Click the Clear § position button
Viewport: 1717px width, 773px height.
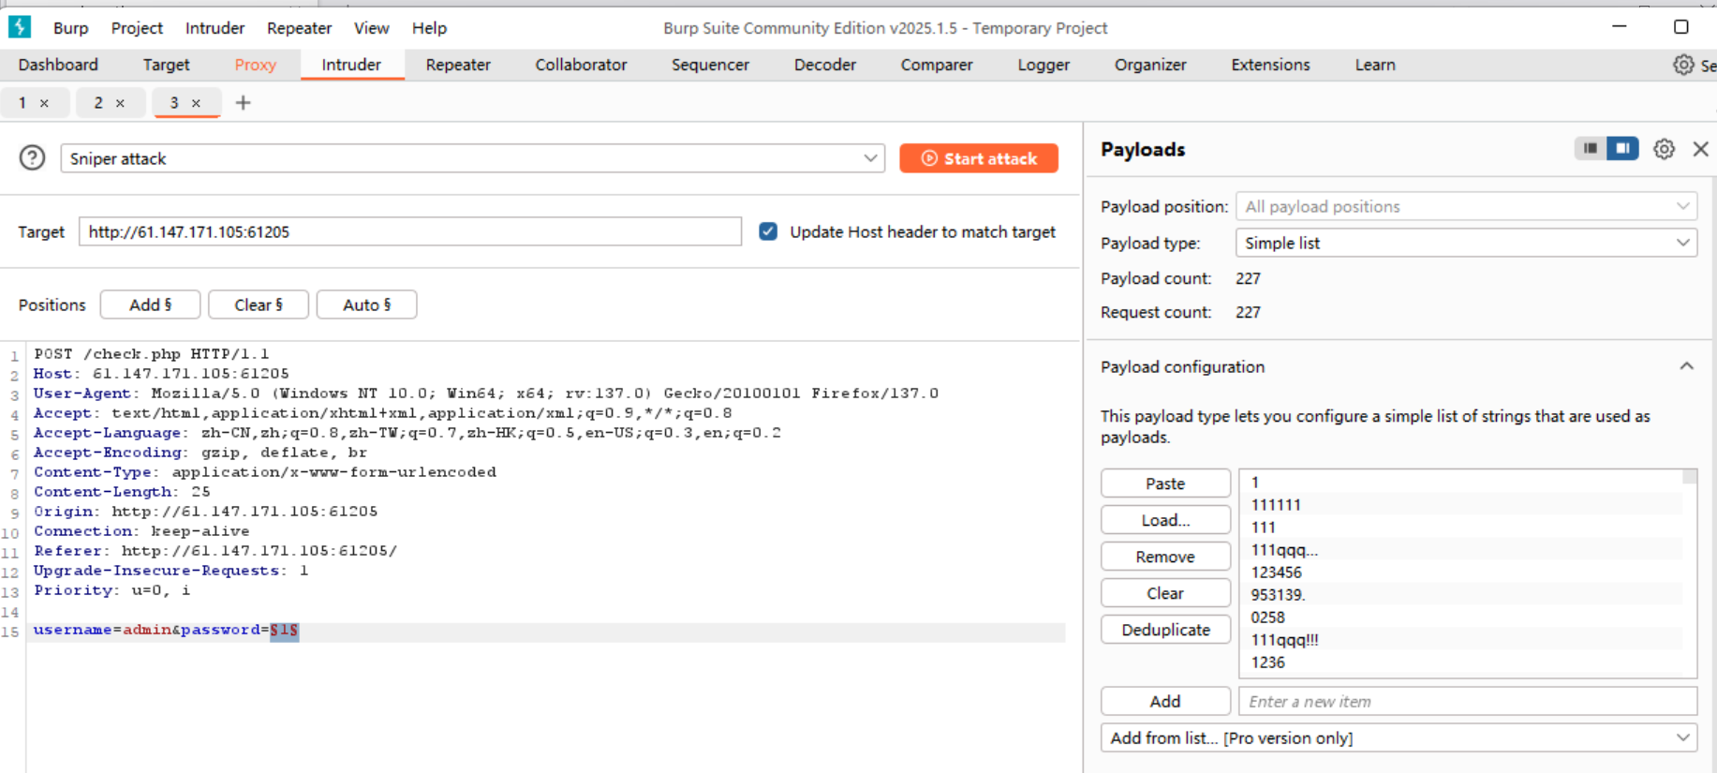[259, 305]
